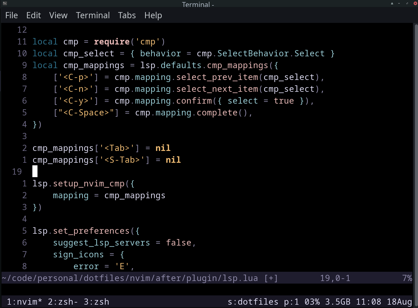Click the false value for suggest_lsp_servers
Image resolution: width=418 pixels, height=308 pixels.
(178, 243)
